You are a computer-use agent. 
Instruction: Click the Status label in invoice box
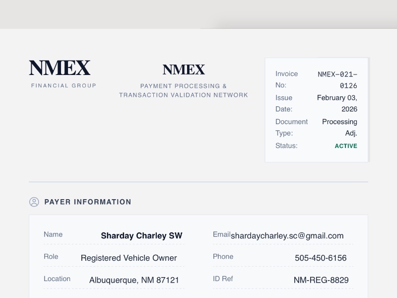pyautogui.click(x=286, y=146)
